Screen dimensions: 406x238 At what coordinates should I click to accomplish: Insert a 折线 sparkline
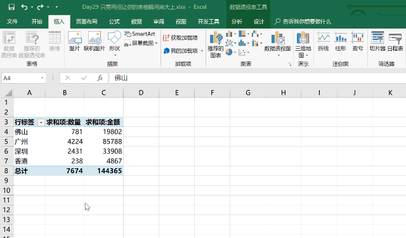pyautogui.click(x=324, y=41)
